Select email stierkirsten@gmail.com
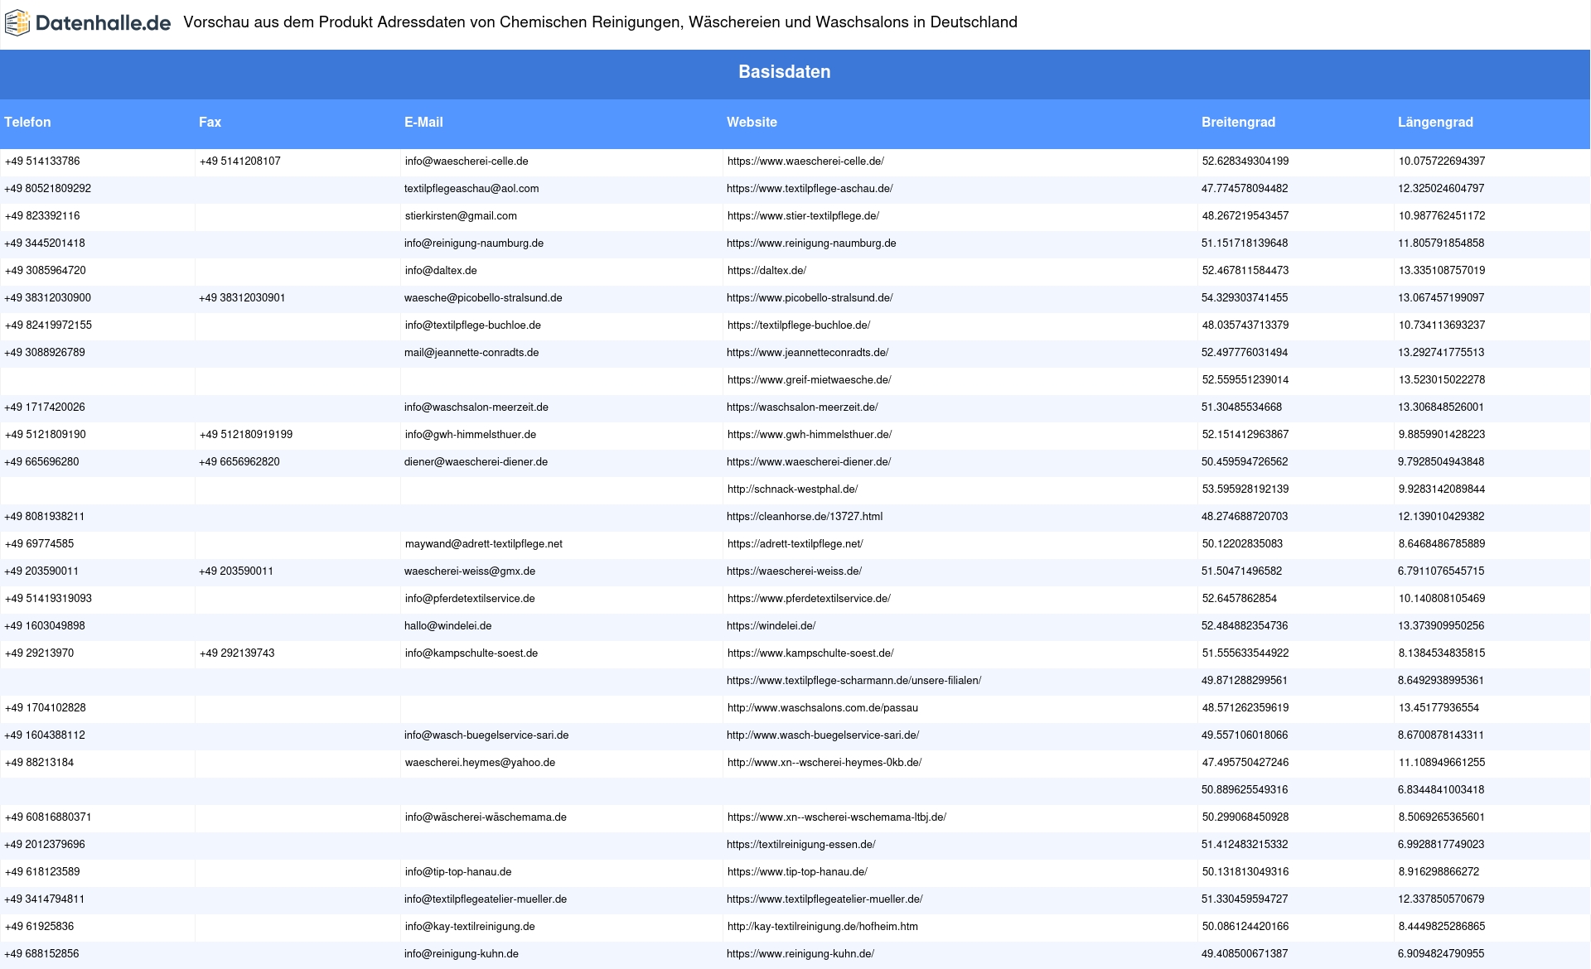 [x=461, y=216]
